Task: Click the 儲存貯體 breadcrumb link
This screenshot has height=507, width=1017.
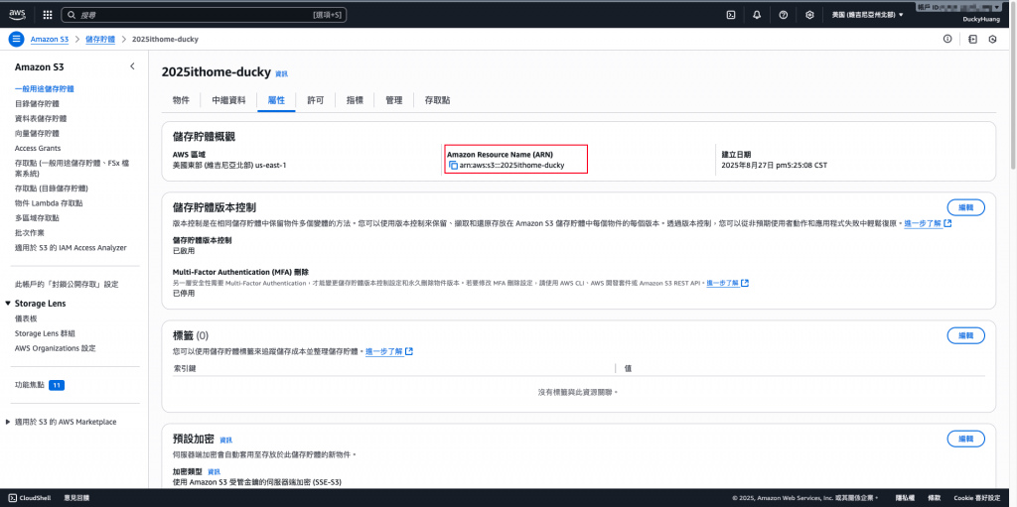Action: click(100, 39)
